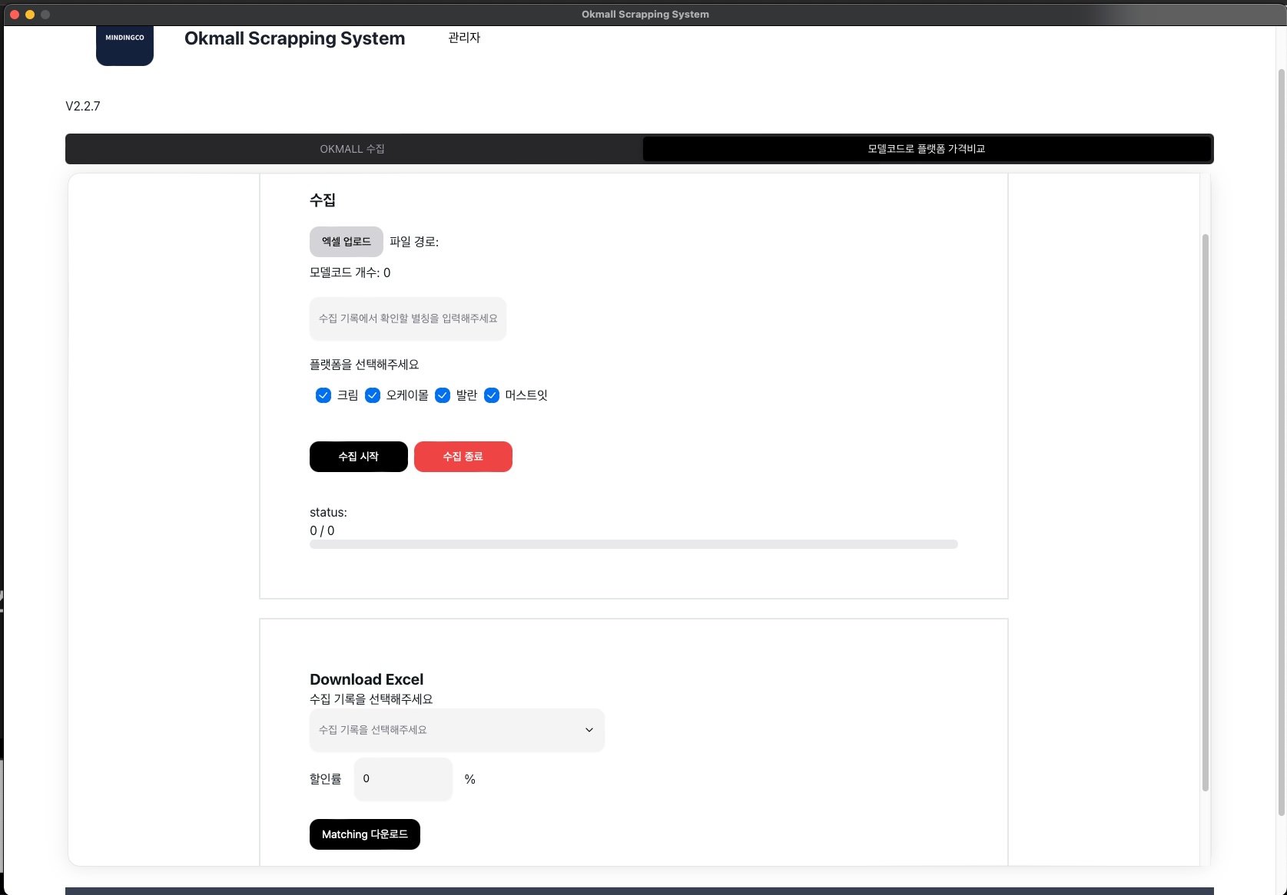Click the 관리자 label in header

[464, 38]
